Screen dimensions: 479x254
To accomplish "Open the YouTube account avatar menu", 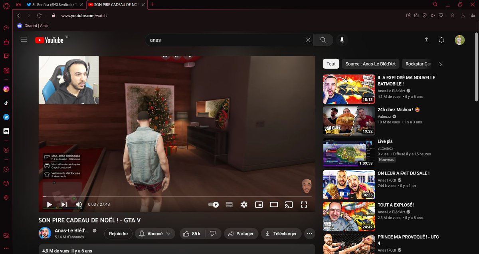I will pos(460,40).
